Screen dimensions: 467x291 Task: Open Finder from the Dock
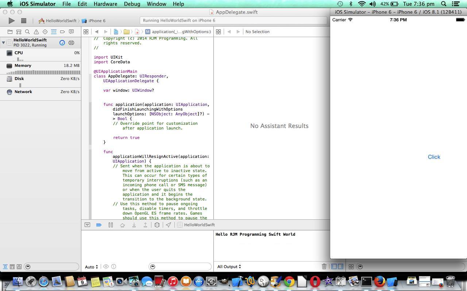(x=18, y=281)
